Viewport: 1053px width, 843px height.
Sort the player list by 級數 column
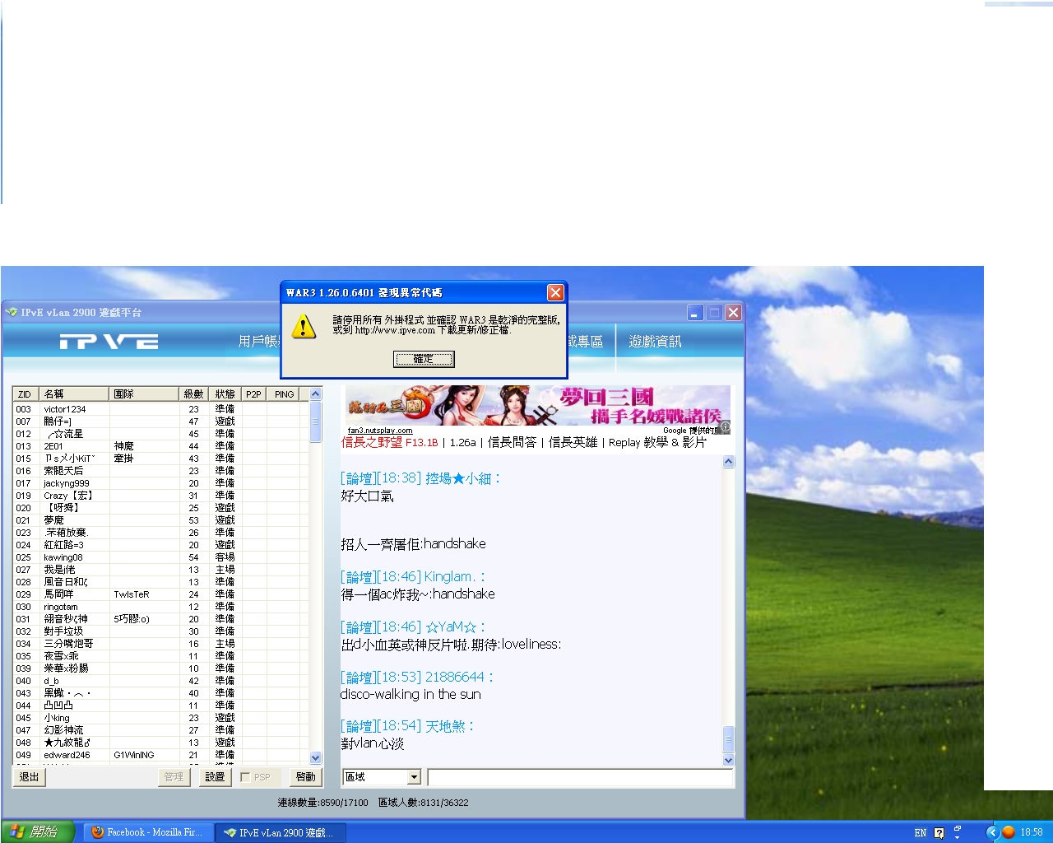tap(194, 394)
